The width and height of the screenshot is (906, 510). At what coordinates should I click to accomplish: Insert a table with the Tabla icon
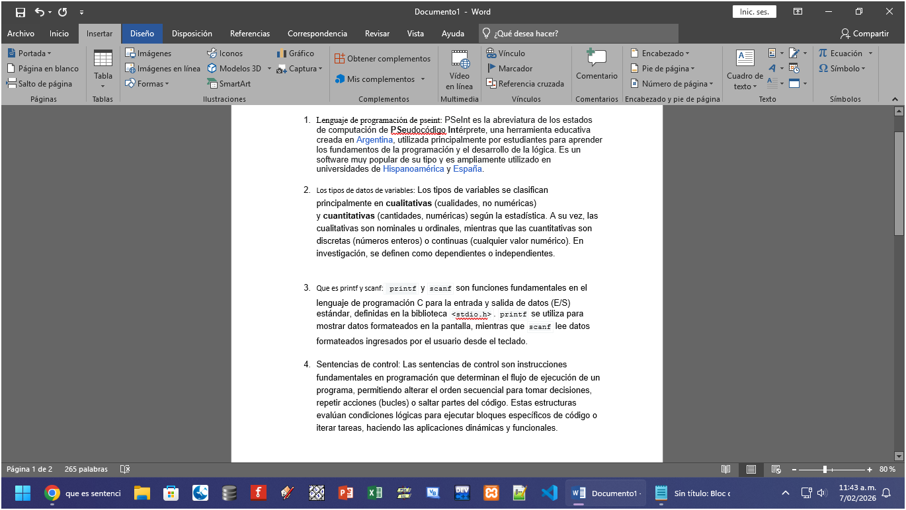[103, 68]
